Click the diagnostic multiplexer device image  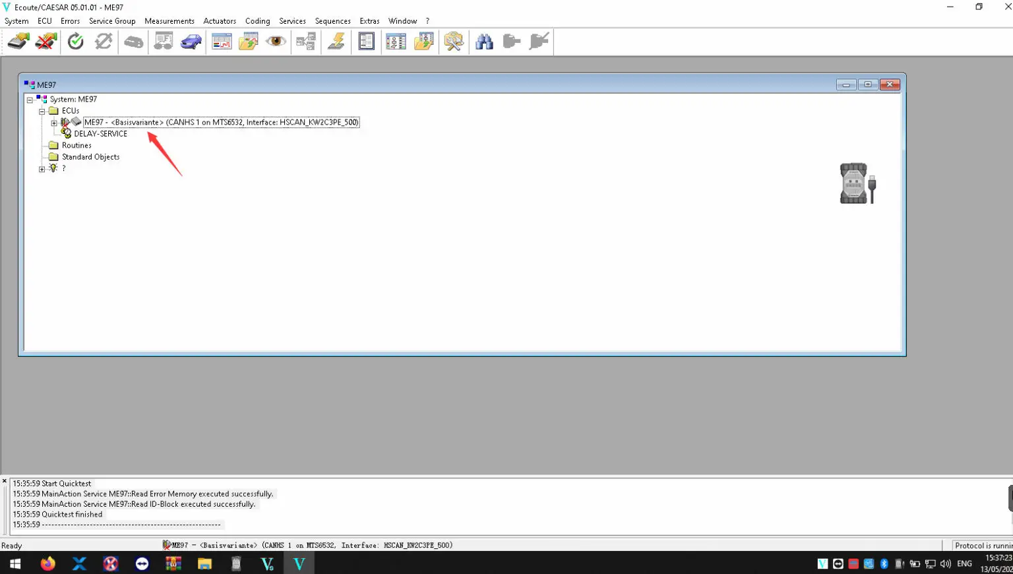857,183
